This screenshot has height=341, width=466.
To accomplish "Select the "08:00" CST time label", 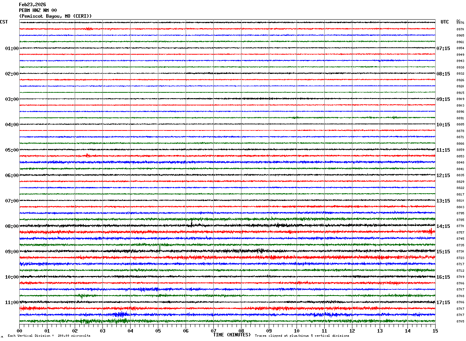I will 12,226.
